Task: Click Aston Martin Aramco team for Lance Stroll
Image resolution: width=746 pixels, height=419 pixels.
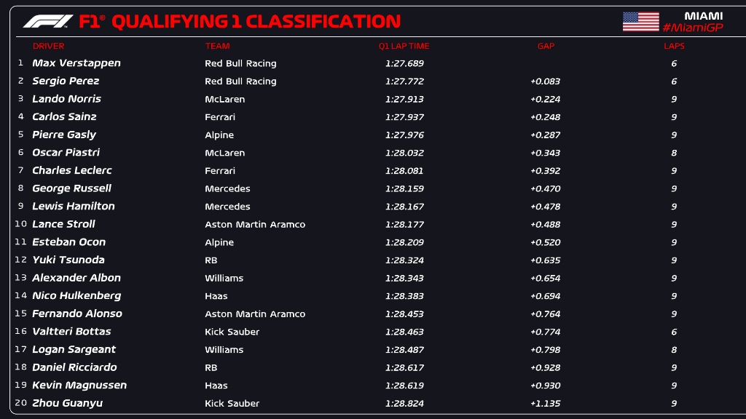Action: [255, 224]
